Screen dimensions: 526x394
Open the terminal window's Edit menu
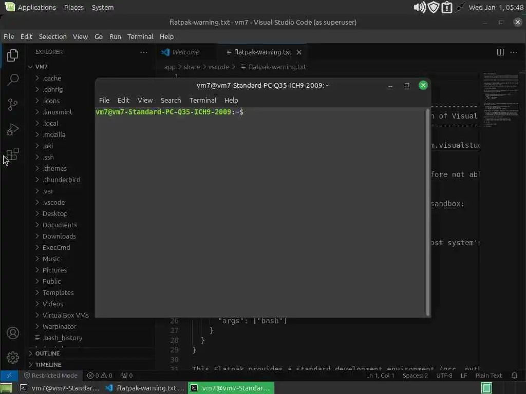pyautogui.click(x=123, y=100)
